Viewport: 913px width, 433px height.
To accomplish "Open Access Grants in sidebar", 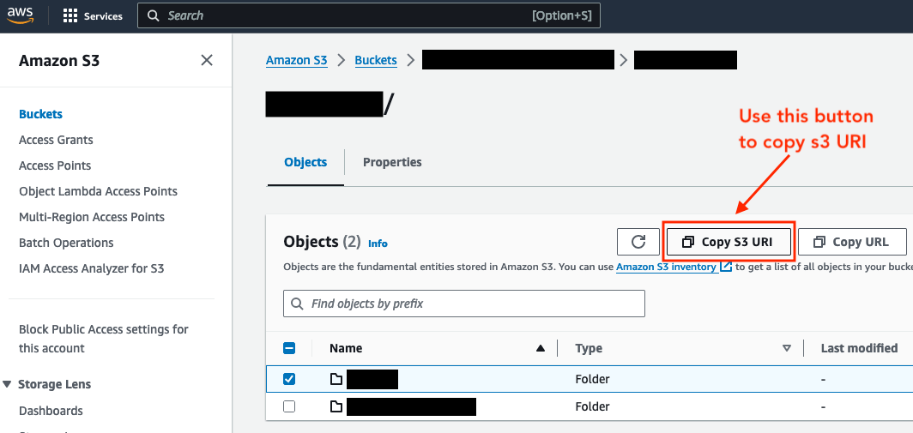I will pyautogui.click(x=56, y=140).
